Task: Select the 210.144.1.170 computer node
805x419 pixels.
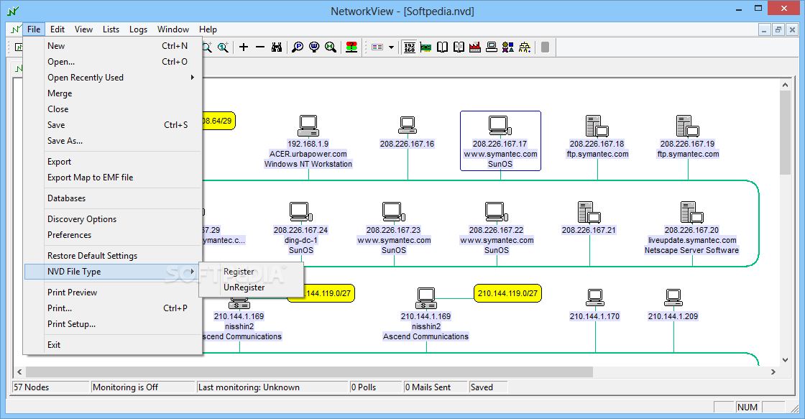Action: (594, 305)
